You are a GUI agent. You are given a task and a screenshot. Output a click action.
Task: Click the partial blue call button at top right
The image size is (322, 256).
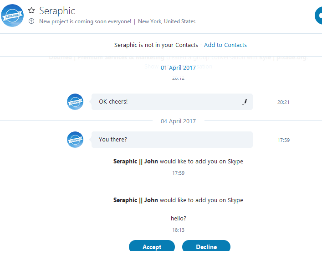[x=318, y=16]
